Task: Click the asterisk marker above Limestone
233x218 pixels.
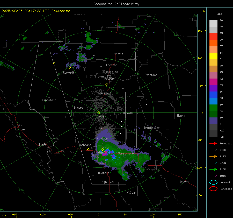Action: click(49, 98)
